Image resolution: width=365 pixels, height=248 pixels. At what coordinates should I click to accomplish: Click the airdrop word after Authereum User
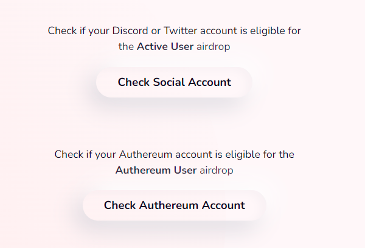217,171
